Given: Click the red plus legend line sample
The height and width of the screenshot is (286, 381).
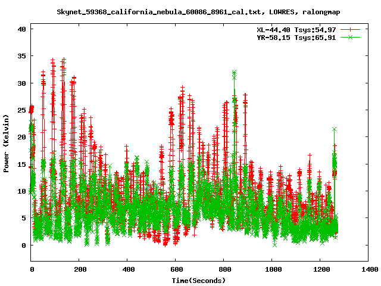Looking at the screenshot, I should tap(350, 30).
